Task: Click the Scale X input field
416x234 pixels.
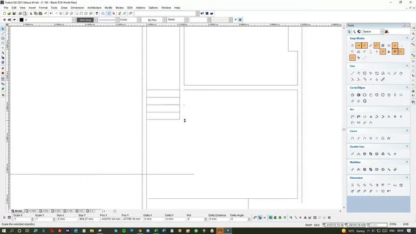Action: click(21, 219)
